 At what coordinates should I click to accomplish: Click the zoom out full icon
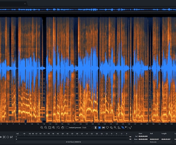pyautogui.click(x=54, y=127)
